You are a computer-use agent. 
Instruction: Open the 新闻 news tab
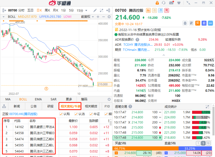point(17,106)
